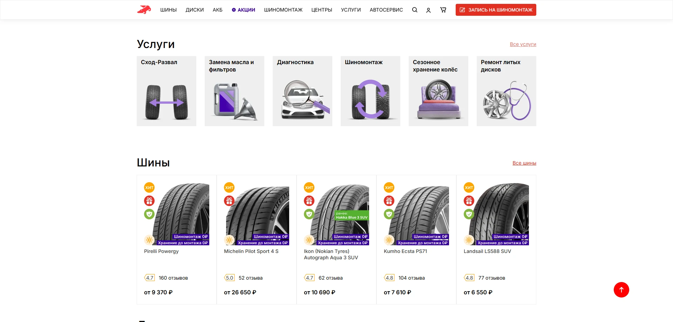The height and width of the screenshot is (322, 673).
Task: Click the gift icon on Kumho Ecsta PS71
Action: coord(389,201)
